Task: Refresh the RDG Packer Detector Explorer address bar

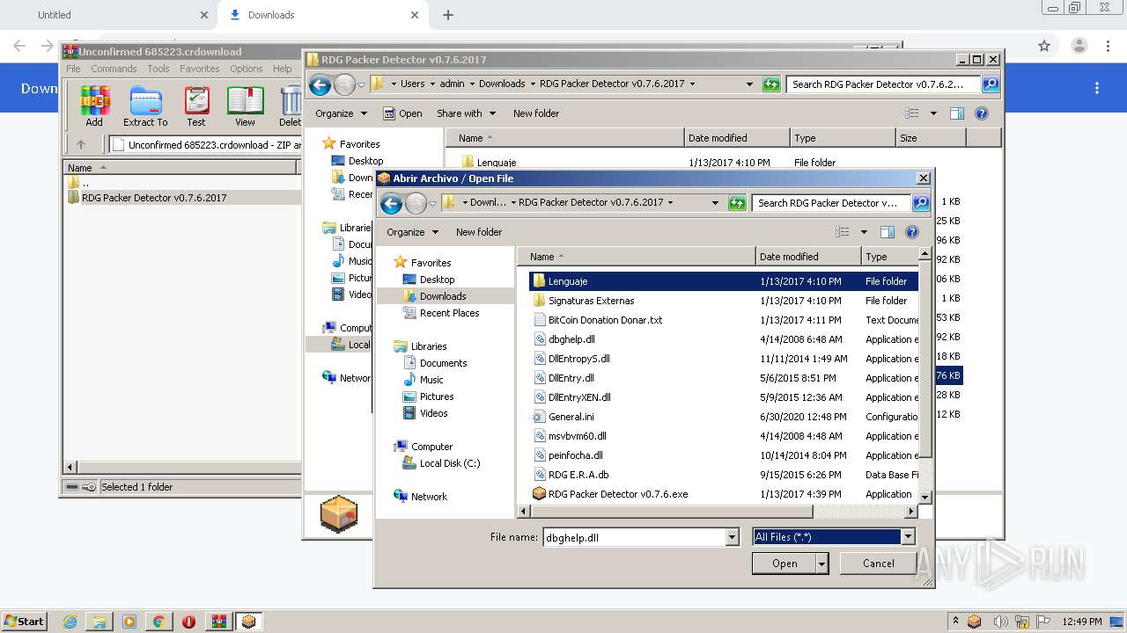Action: (771, 84)
